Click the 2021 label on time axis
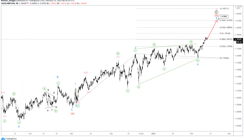 pos(154,133)
